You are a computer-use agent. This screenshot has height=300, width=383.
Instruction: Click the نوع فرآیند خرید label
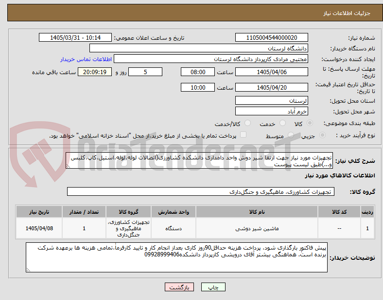[x=355, y=135]
